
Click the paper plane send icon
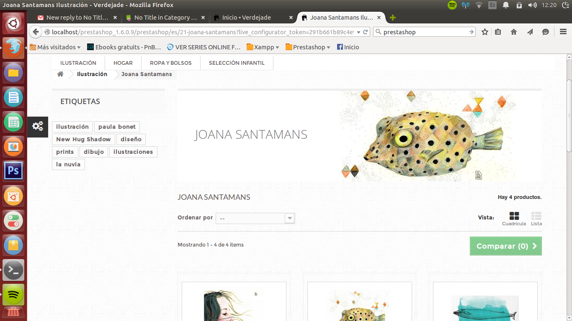click(530, 32)
